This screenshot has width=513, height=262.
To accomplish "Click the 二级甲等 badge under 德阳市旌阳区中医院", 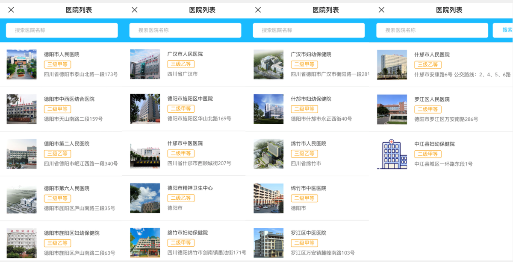I will click(x=181, y=109).
